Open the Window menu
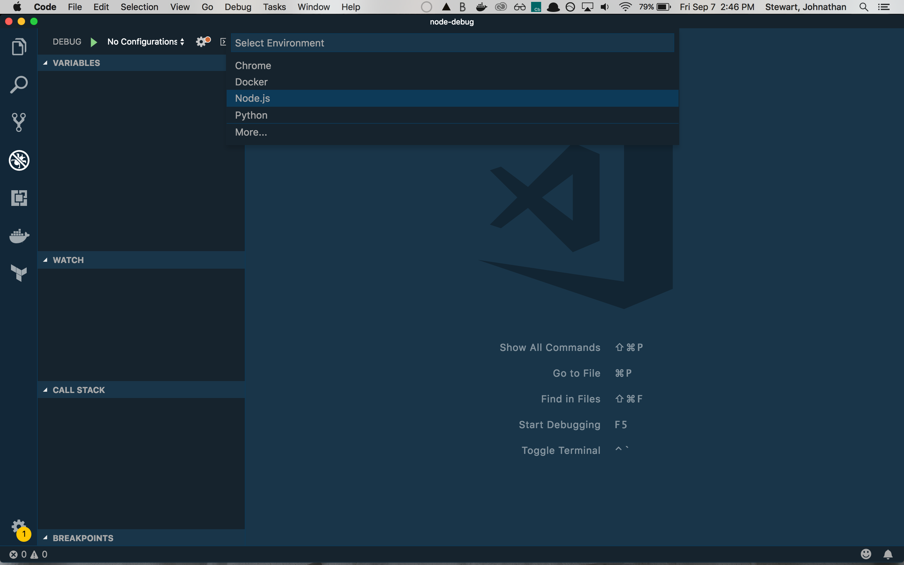Screen dimensions: 904x565 (314, 7)
